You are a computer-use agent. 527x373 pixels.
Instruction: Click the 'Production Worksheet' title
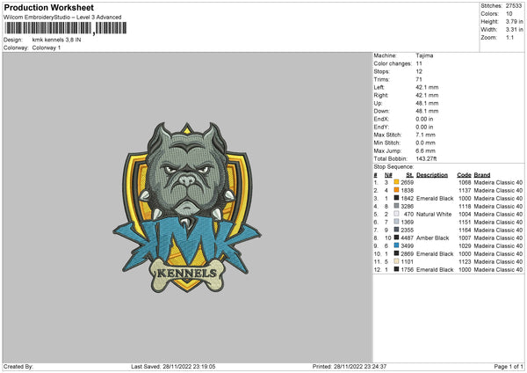pyautogui.click(x=49, y=7)
